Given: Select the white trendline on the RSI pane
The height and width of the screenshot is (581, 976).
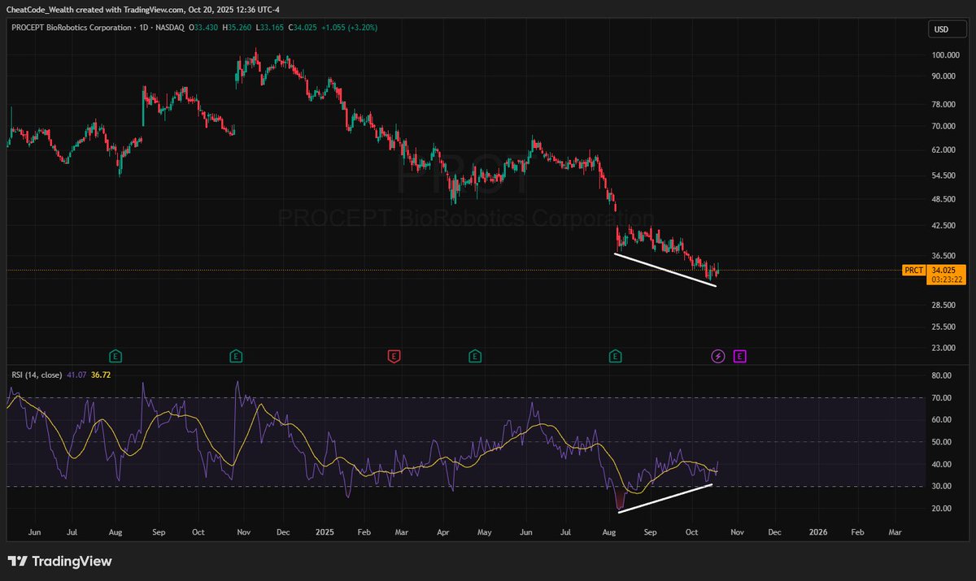Looking at the screenshot, I should pyautogui.click(x=665, y=497).
